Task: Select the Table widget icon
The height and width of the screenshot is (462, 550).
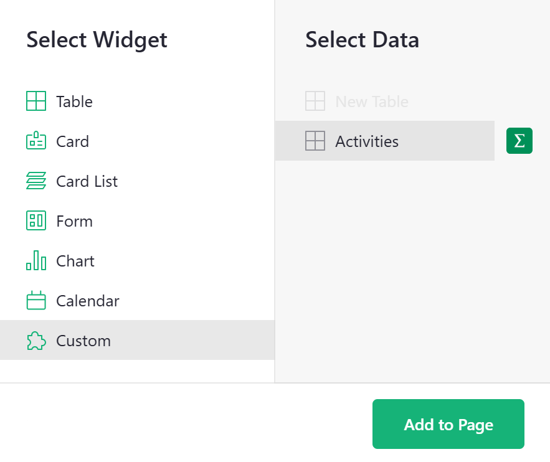Action: coord(36,101)
